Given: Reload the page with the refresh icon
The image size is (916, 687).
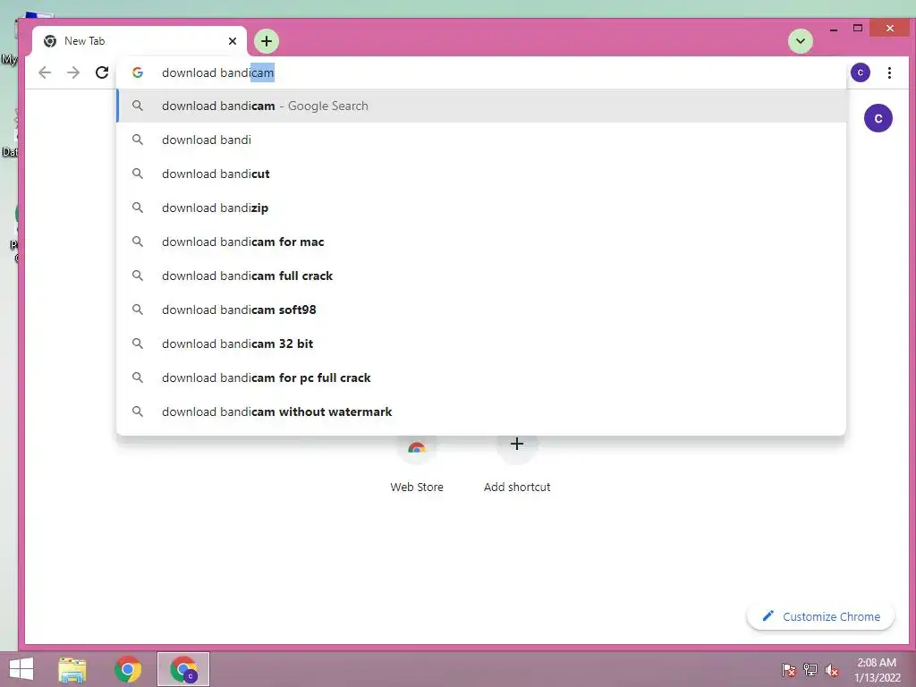Looking at the screenshot, I should pos(102,72).
